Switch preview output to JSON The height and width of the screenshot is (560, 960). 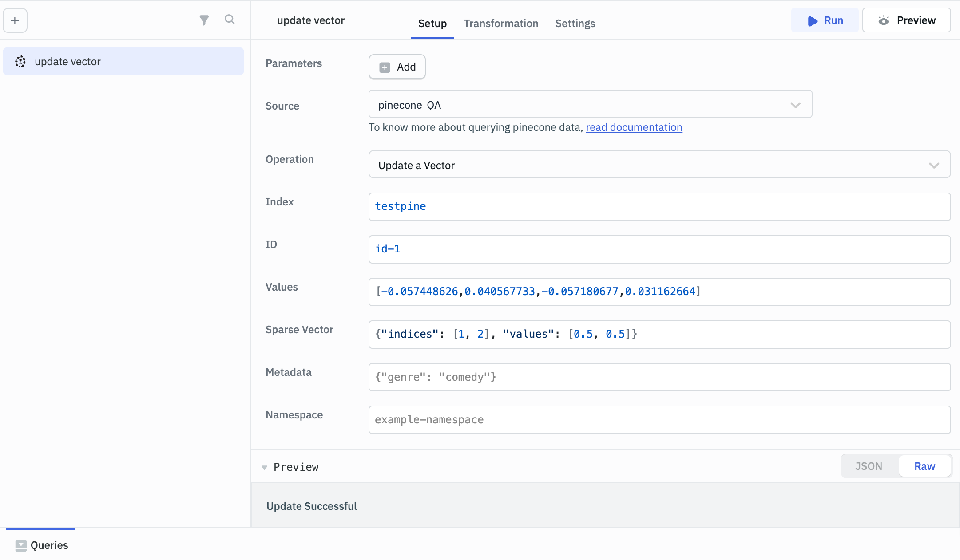point(869,466)
